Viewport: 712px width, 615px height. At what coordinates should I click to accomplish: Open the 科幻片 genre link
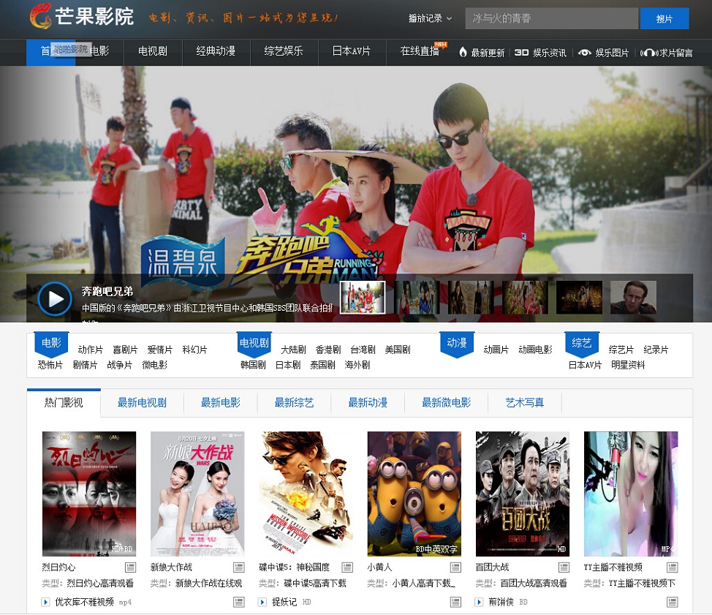coord(194,350)
